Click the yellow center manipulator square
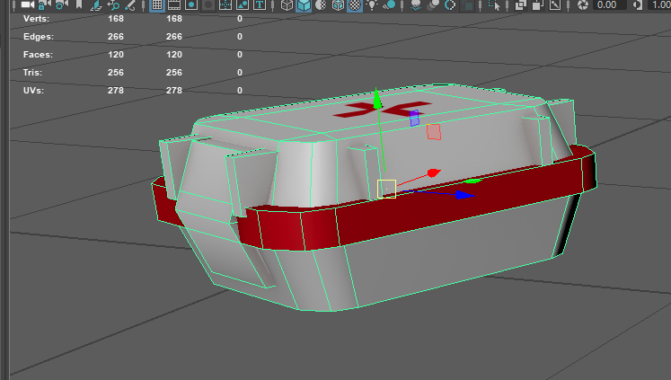Screen dimensions: 671x380 click(x=386, y=189)
